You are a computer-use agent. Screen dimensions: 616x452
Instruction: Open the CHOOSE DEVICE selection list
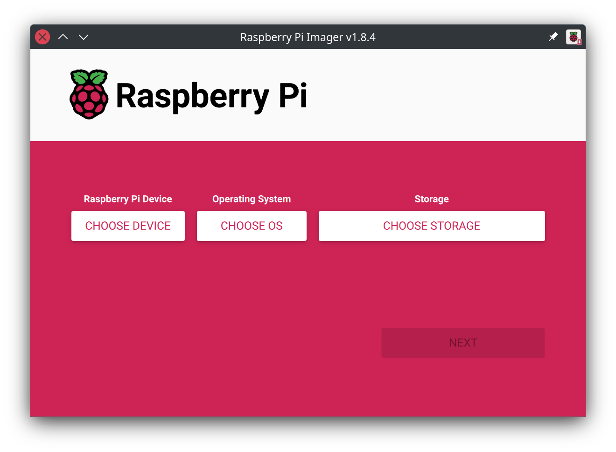tap(128, 226)
